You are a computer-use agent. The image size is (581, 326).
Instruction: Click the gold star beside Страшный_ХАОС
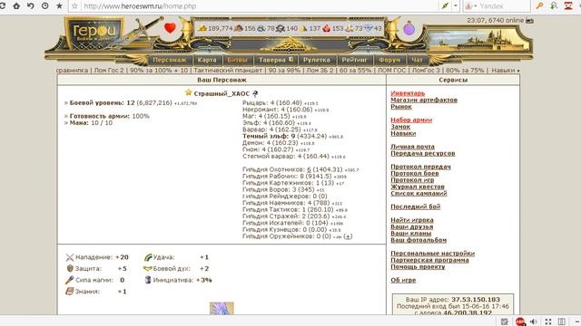point(188,92)
